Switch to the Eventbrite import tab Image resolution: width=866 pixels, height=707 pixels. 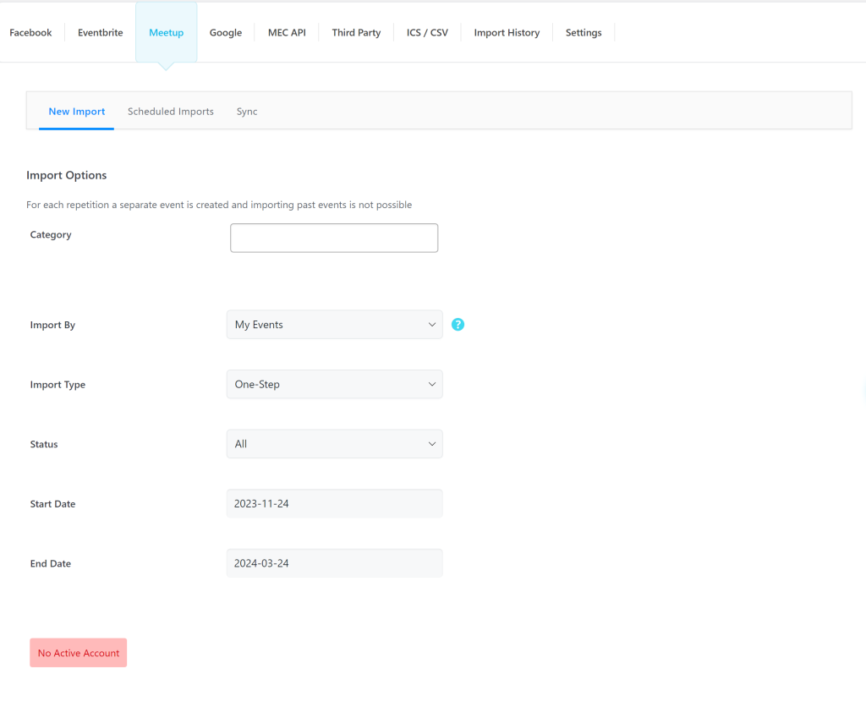[x=100, y=32]
